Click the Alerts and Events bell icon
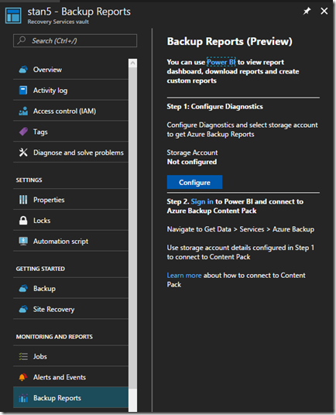336x415 pixels. point(23,377)
